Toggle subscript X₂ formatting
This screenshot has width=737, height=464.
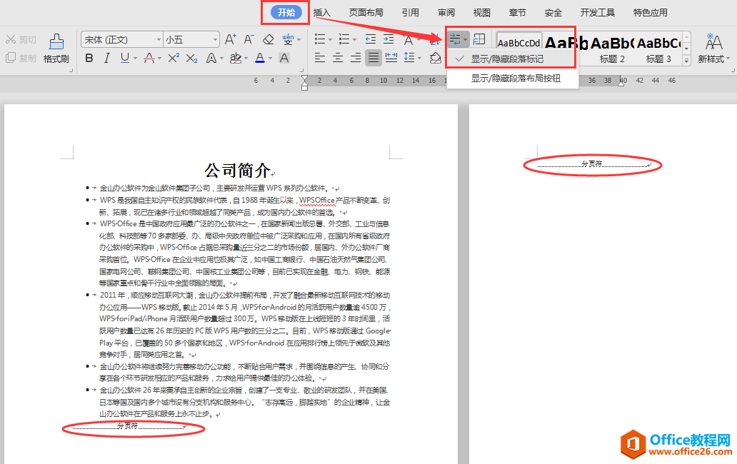(x=191, y=58)
